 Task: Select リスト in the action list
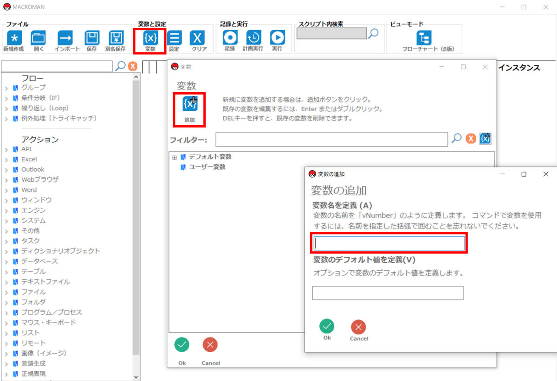click(30, 333)
